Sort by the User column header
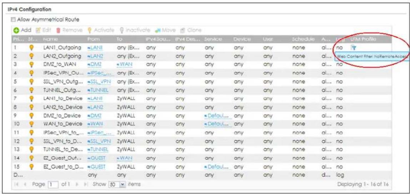Image resolution: width=410 pixels, height=194 pixels. [267, 40]
